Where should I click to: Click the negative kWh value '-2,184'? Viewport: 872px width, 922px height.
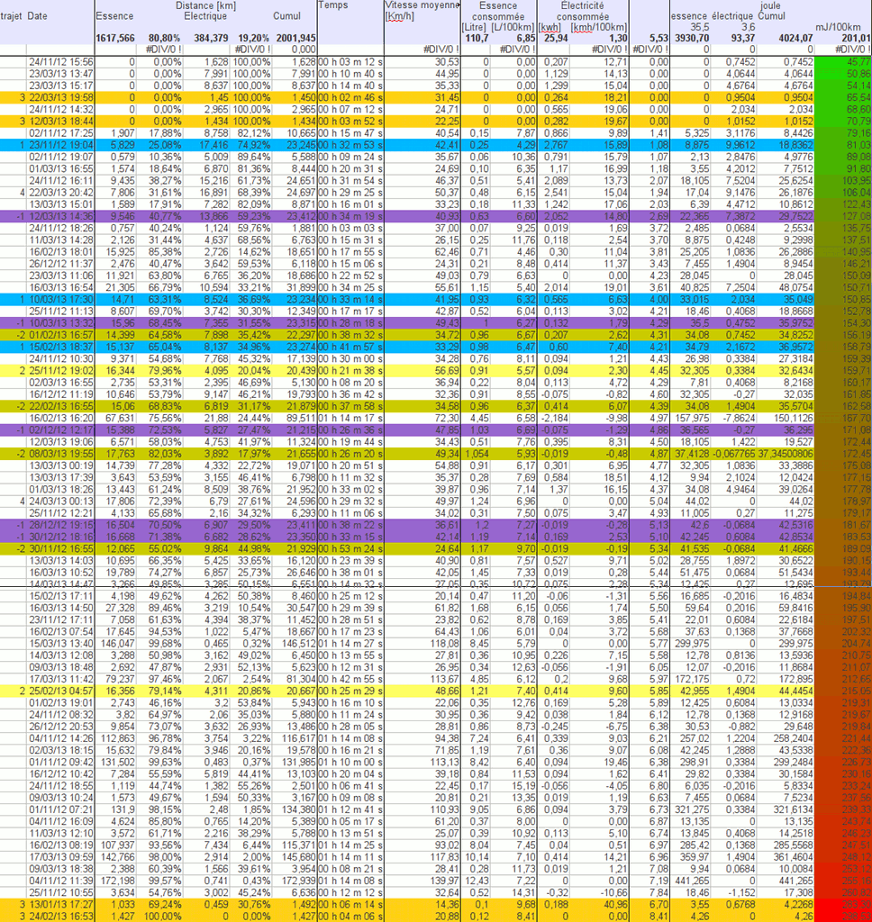[x=554, y=418]
